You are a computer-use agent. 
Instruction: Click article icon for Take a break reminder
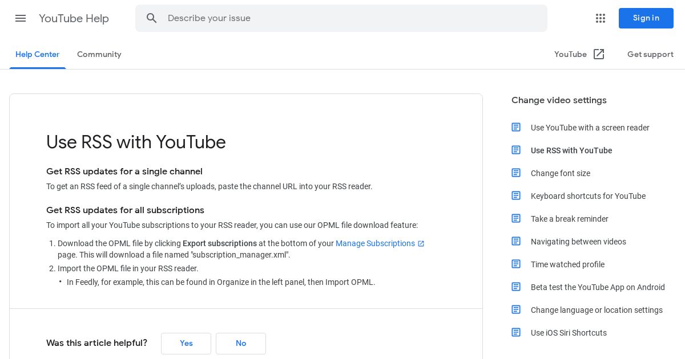516,218
